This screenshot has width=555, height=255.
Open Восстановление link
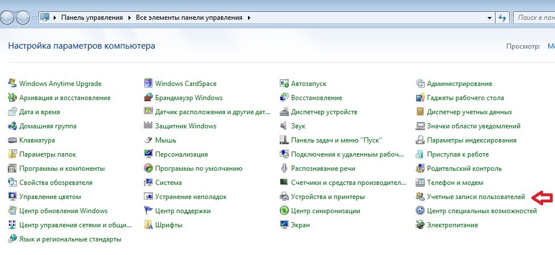[x=317, y=98]
